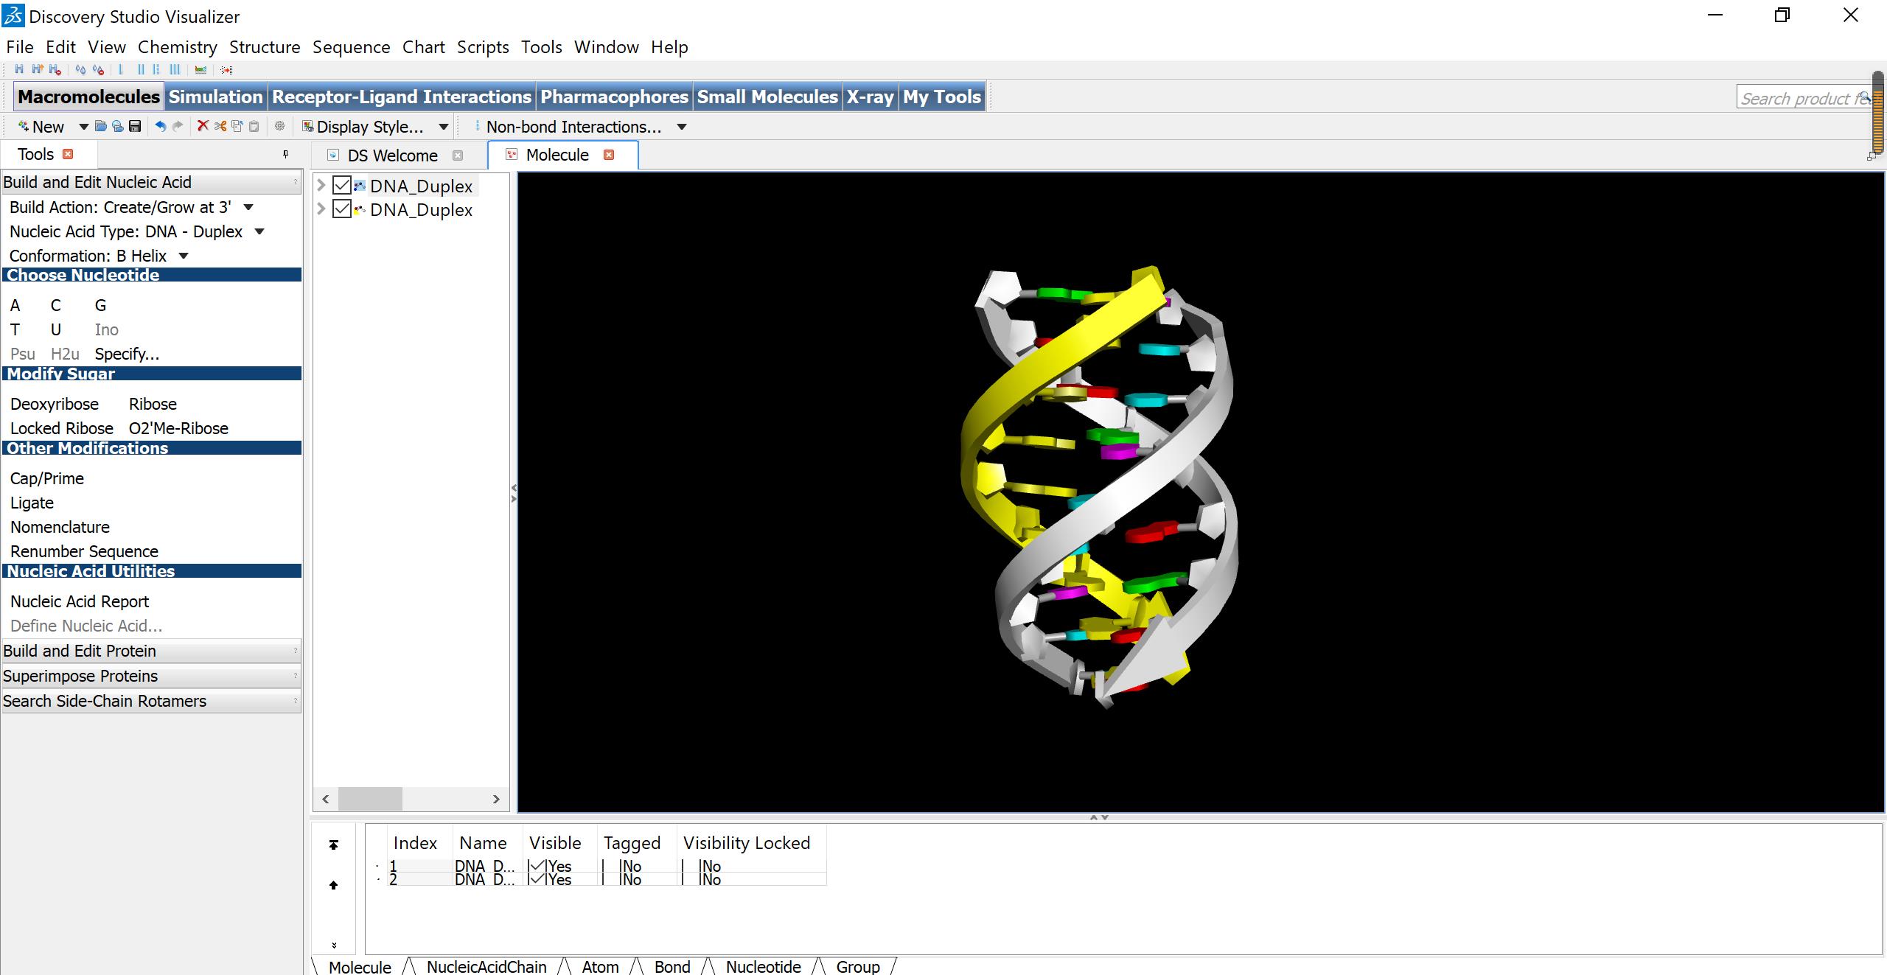1887x975 pixels.
Task: Expand Search Side-Chain Rotamers panel
Action: pos(151,701)
